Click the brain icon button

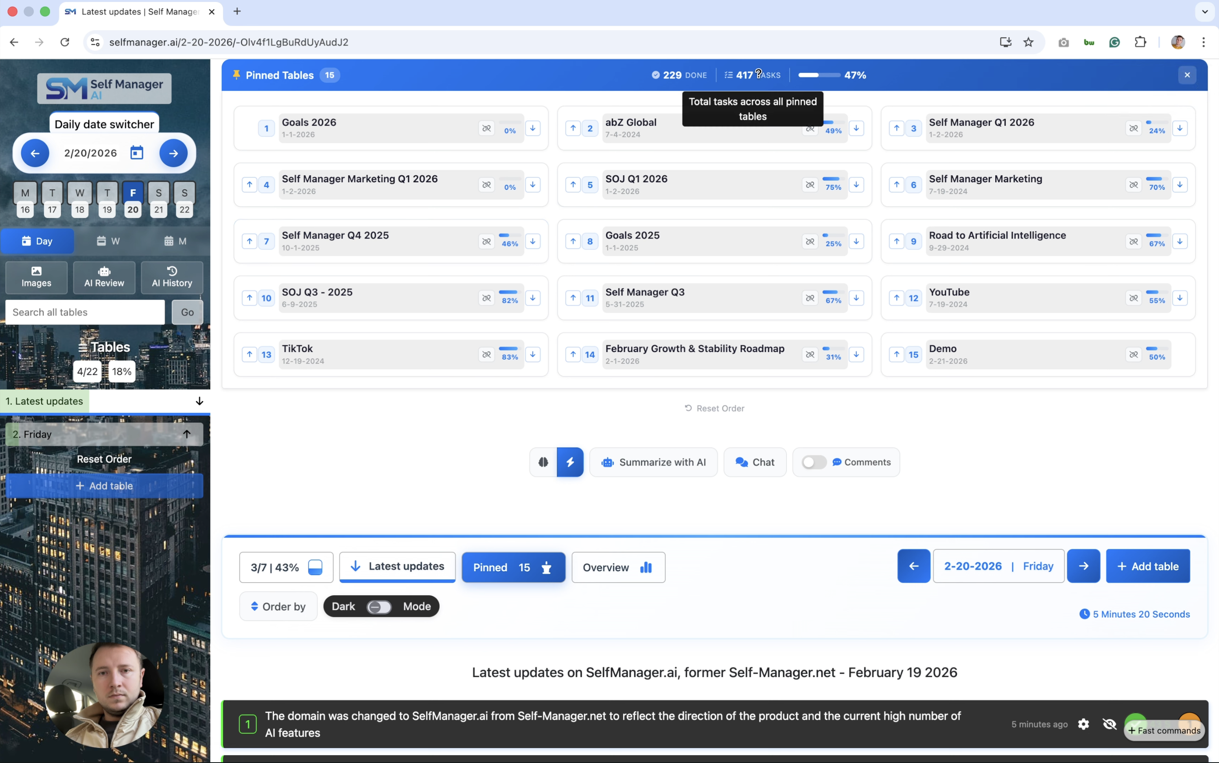coord(543,462)
